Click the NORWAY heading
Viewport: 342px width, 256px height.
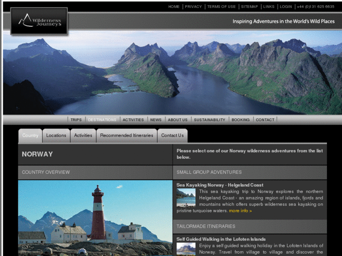click(37, 154)
